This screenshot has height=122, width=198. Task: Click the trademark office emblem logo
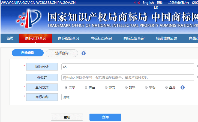coord(29,18)
